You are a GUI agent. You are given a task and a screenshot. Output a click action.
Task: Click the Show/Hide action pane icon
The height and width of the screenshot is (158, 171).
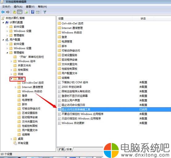pyautogui.click(x=38, y=12)
